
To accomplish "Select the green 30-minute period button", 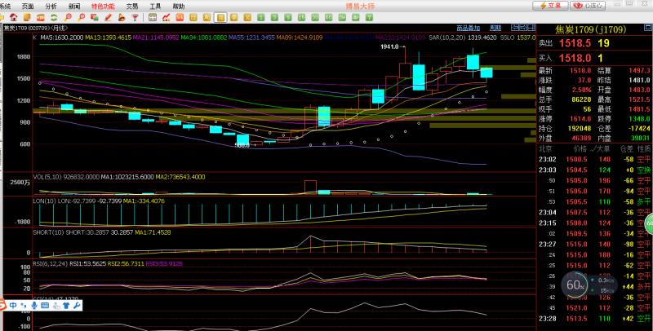I will (x=316, y=17).
